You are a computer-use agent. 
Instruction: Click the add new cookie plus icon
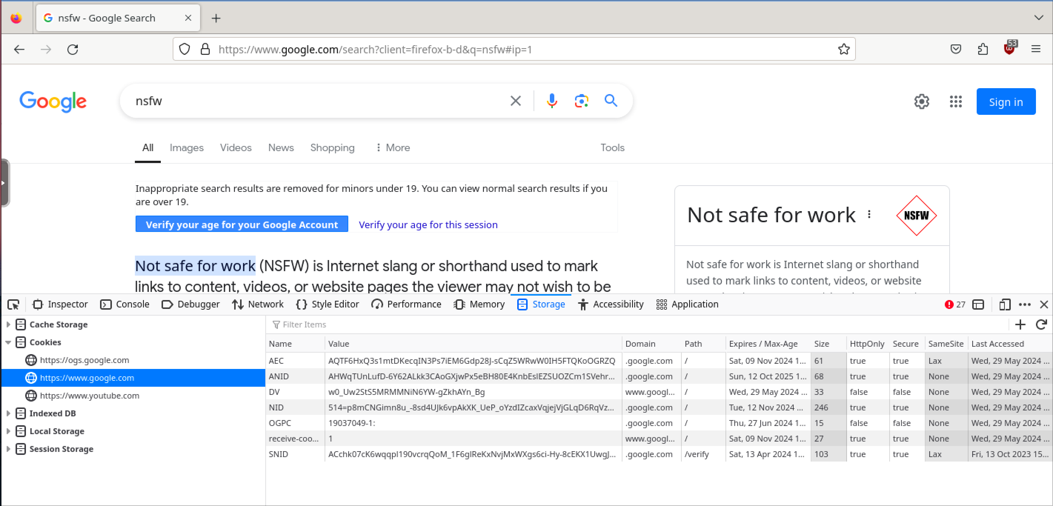1020,324
